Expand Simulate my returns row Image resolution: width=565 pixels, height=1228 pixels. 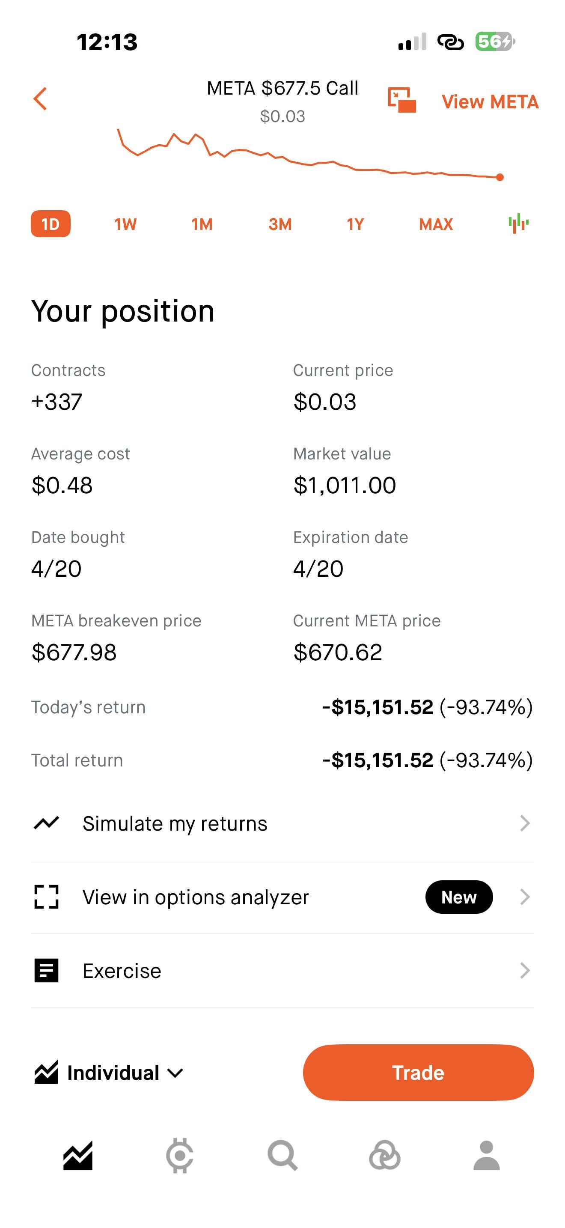(282, 823)
